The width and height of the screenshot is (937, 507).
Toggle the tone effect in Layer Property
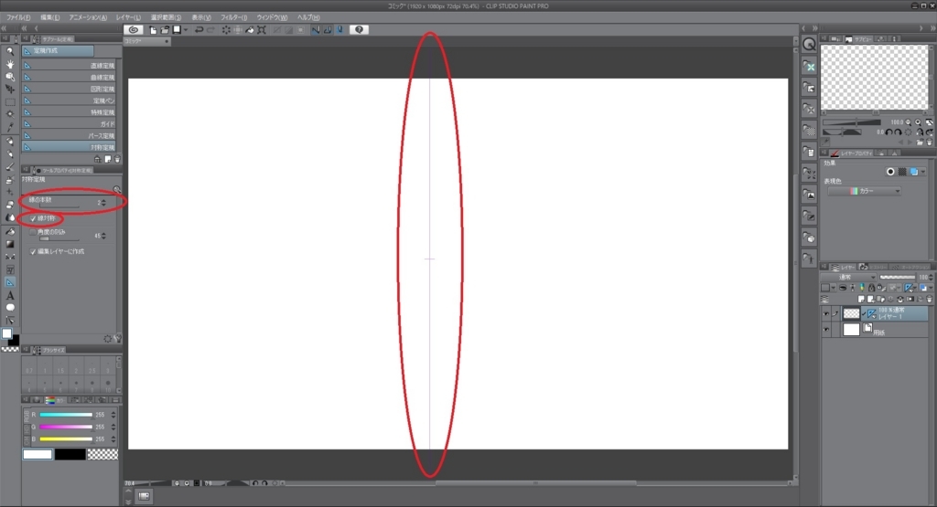coord(902,172)
